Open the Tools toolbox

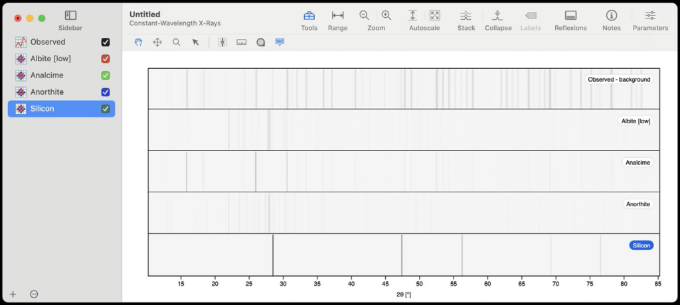(309, 16)
